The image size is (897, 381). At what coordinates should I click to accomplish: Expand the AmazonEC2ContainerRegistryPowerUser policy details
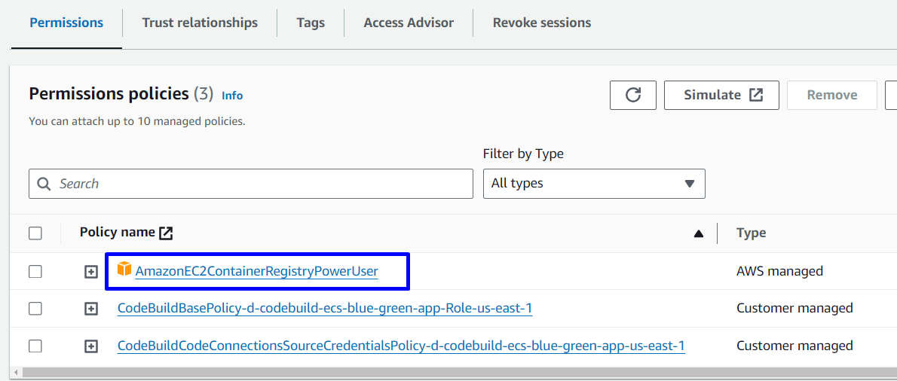[x=91, y=271]
